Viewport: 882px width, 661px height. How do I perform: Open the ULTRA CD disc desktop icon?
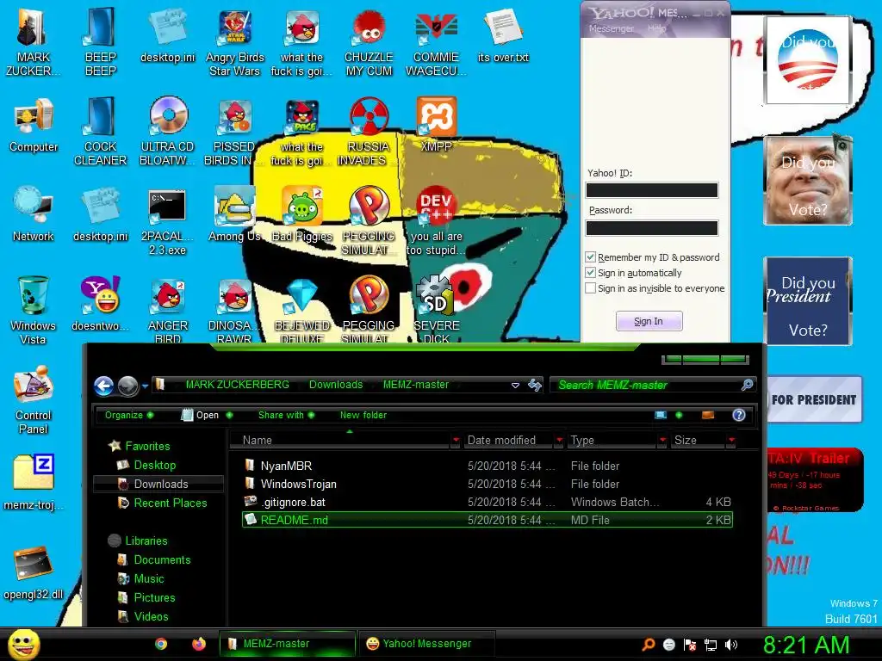[168, 131]
